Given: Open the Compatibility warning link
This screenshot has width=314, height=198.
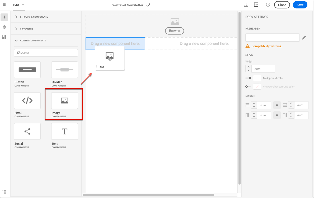Looking at the screenshot, I should point(266,46).
